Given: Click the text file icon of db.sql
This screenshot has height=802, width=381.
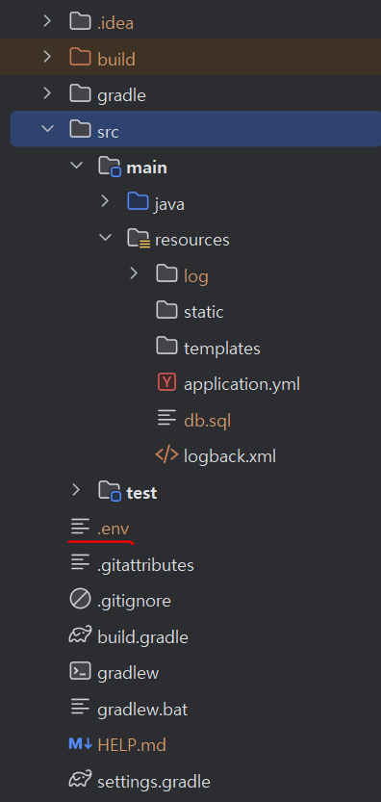Looking at the screenshot, I should (x=166, y=419).
